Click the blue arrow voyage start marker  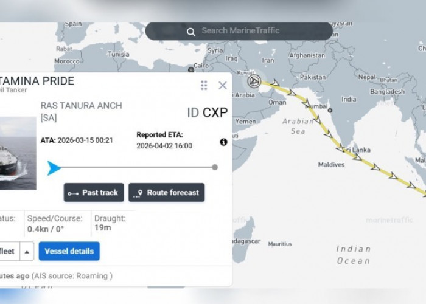click(x=54, y=168)
